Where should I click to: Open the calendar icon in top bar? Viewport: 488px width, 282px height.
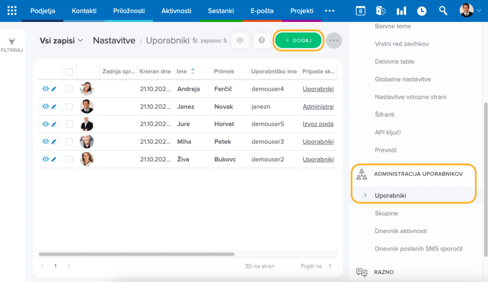coord(361,10)
